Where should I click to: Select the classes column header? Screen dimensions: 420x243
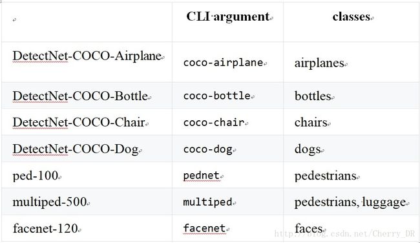pyautogui.click(x=352, y=17)
